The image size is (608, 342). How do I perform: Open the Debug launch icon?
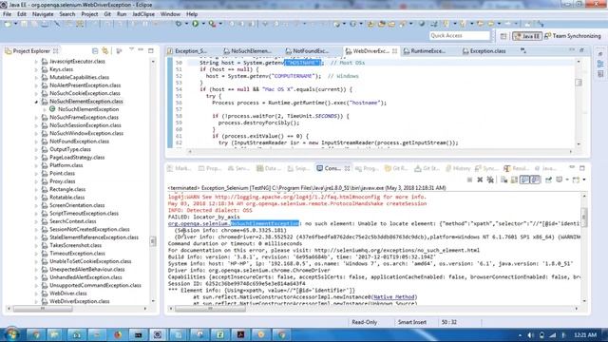178,24
